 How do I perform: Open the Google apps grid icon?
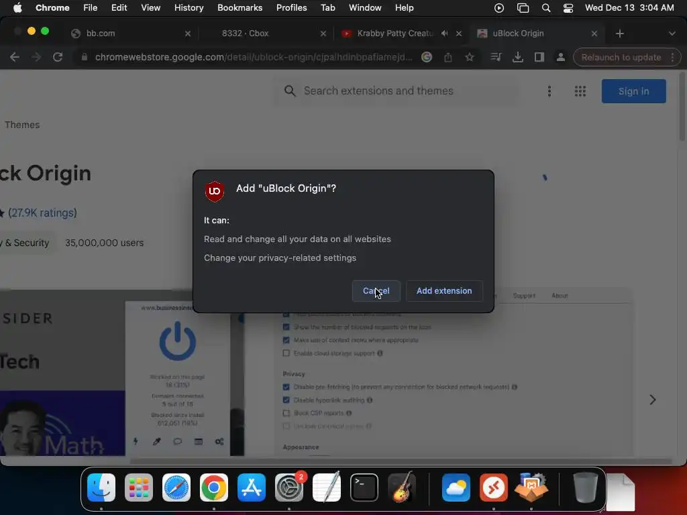[580, 91]
